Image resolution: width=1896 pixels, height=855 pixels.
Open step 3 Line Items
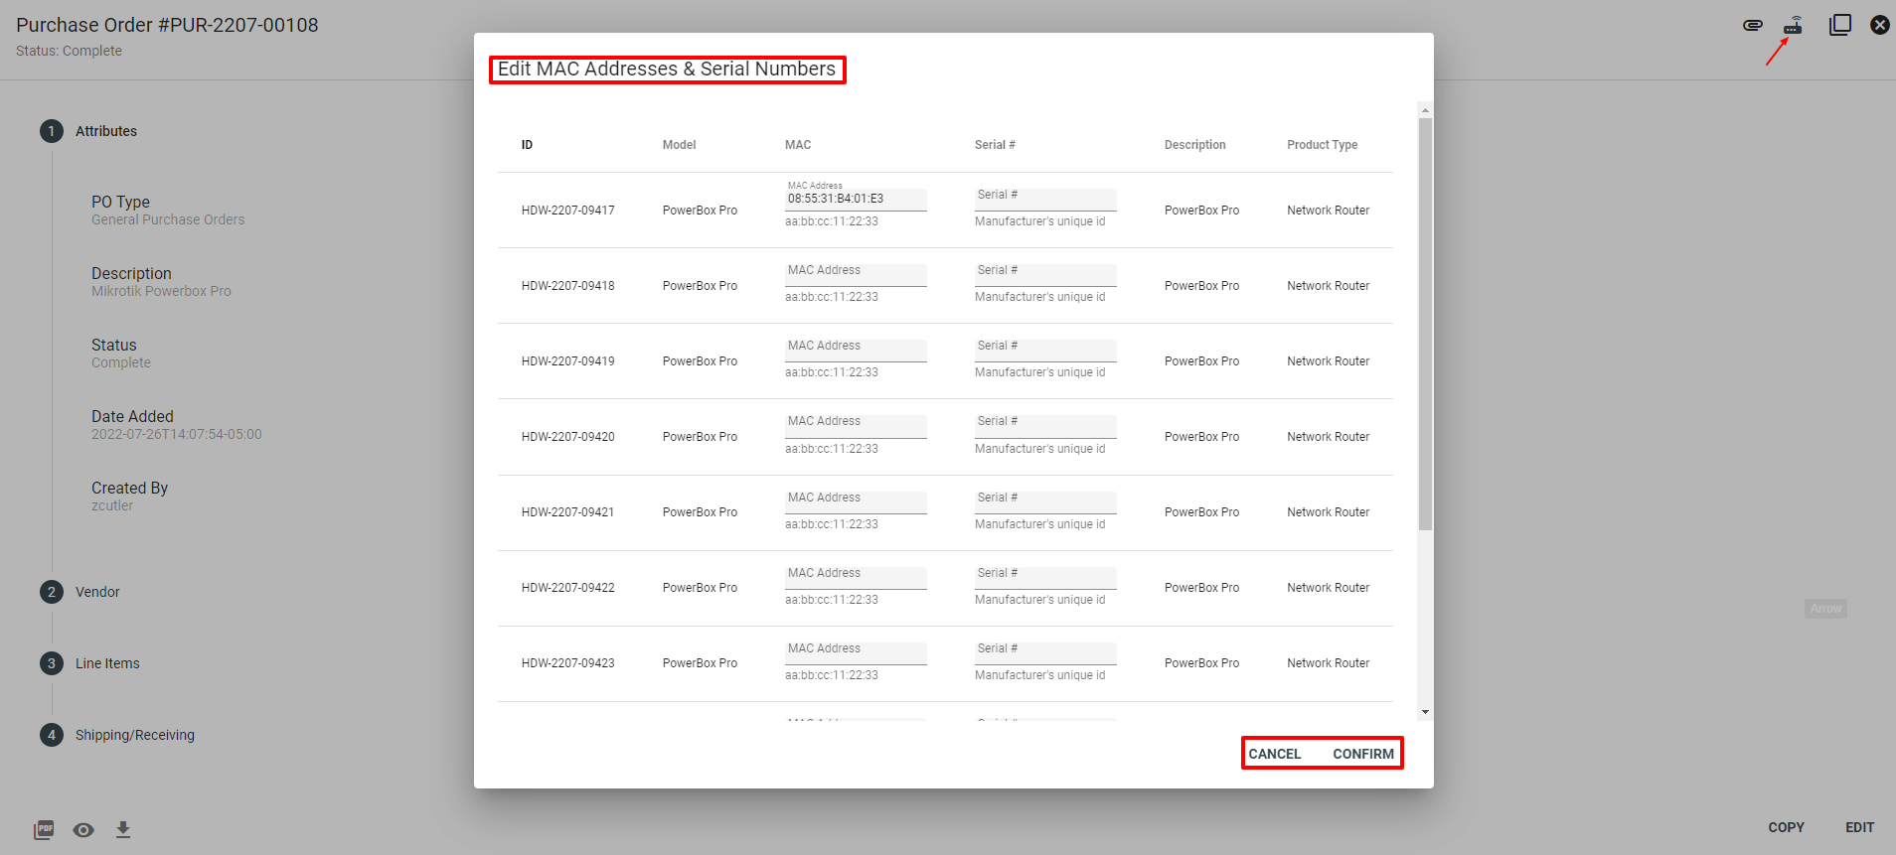point(89,663)
